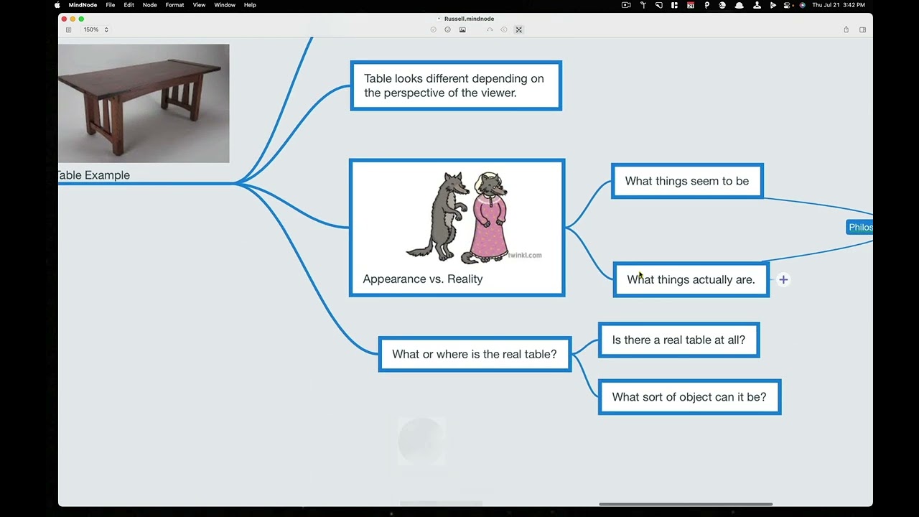The width and height of the screenshot is (919, 517).
Task: Click the zoom stepper arrows beside 150%
Action: coord(106,29)
